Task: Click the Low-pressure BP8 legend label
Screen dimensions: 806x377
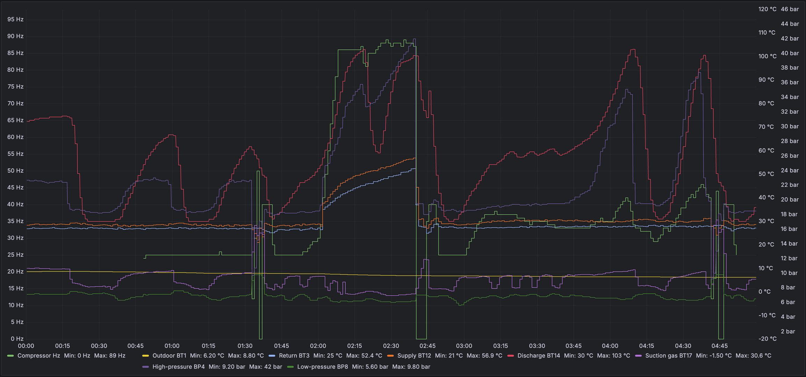Action: [x=322, y=367]
